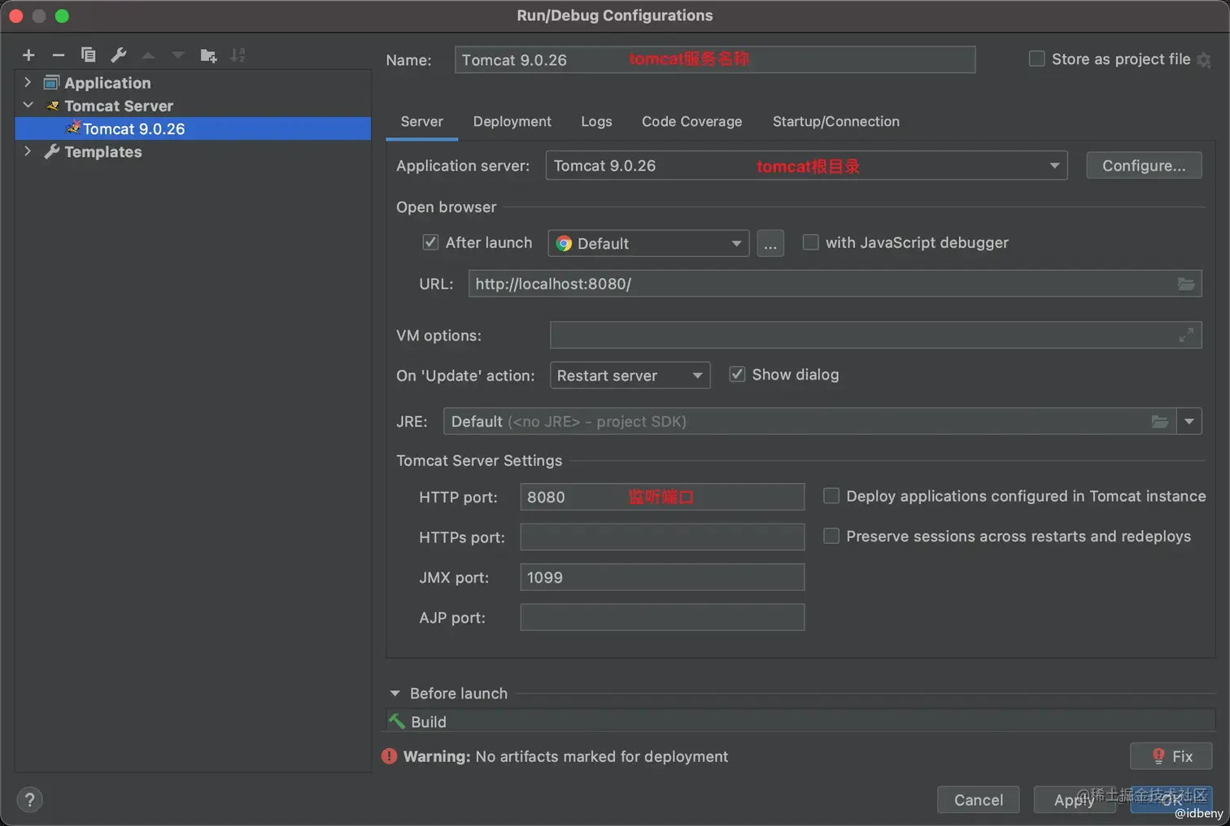Remove selected configuration with minus icon

(59, 55)
